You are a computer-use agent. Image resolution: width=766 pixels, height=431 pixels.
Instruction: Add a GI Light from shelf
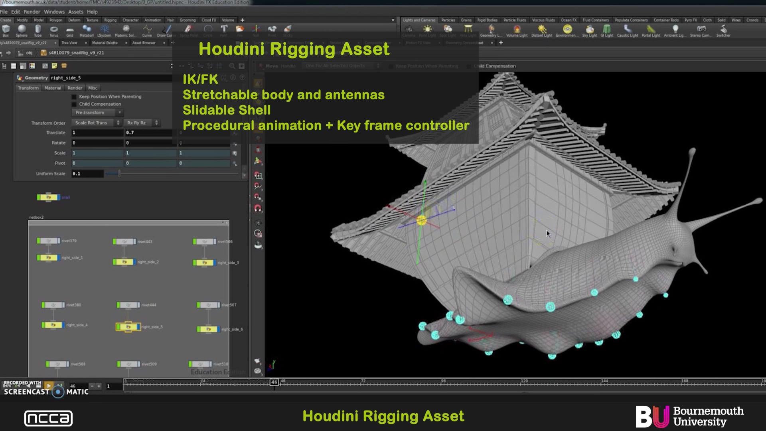point(607,31)
